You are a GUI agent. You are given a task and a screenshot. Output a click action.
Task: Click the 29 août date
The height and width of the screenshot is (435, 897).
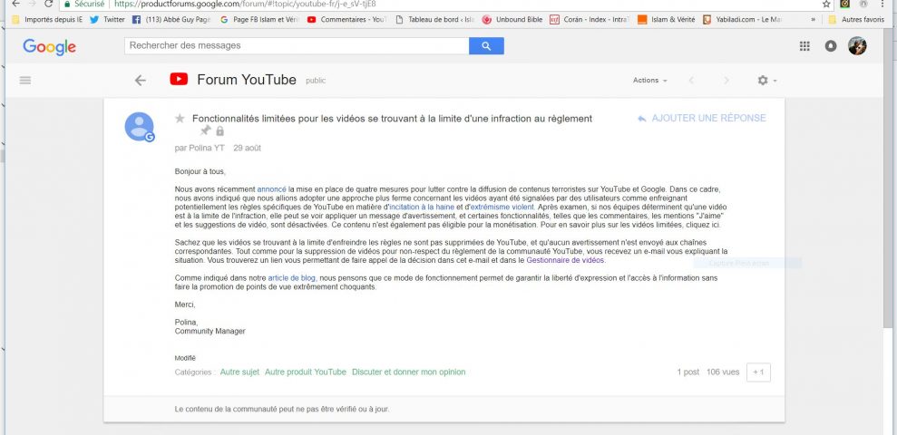pyautogui.click(x=247, y=148)
